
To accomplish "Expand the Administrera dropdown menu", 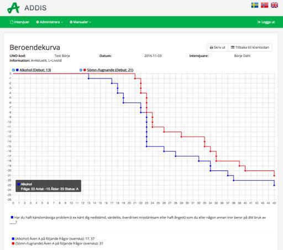I will tap(50, 22).
